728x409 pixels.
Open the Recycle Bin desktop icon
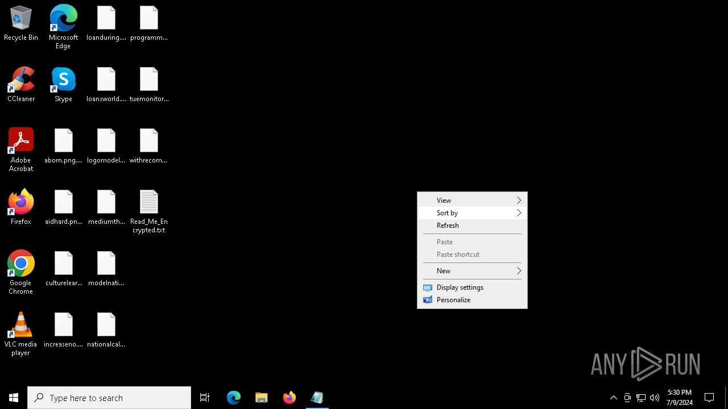pyautogui.click(x=21, y=24)
